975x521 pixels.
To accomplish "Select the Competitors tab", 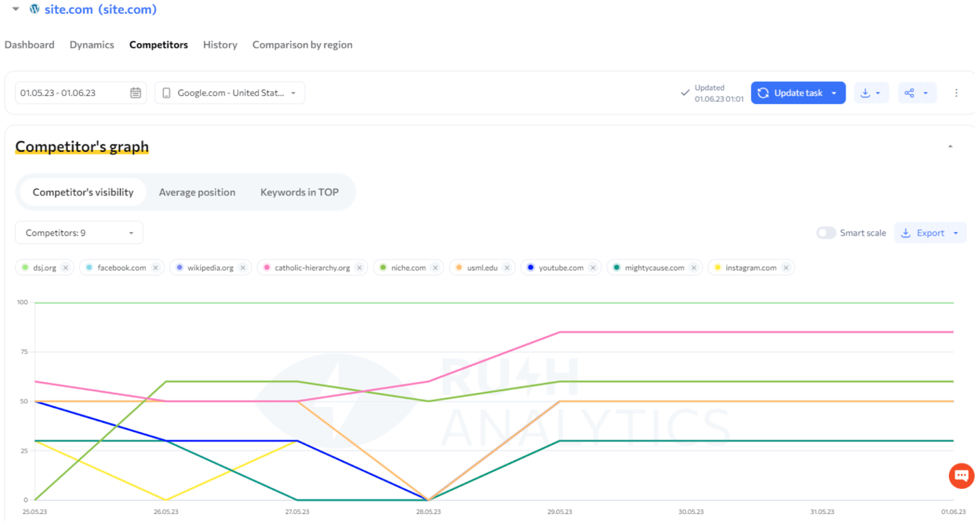I will [x=158, y=44].
